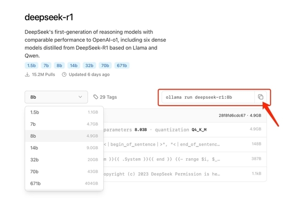Image resolution: width=287 pixels, height=200 pixels.
Task: Select the 70b 43GB model
Action: tap(64, 171)
